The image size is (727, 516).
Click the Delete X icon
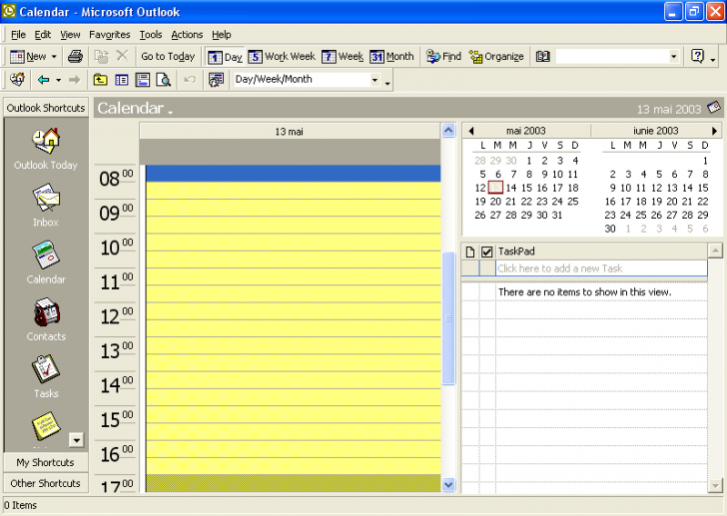(x=122, y=56)
